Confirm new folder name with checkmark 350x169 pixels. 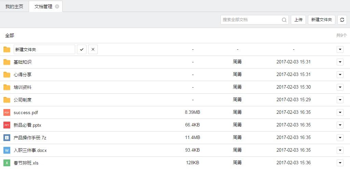pyautogui.click(x=81, y=49)
